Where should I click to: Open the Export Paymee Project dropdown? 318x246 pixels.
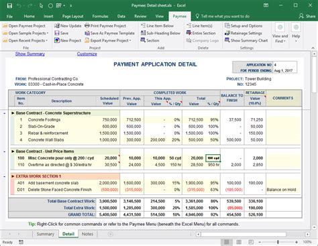coord(108,41)
